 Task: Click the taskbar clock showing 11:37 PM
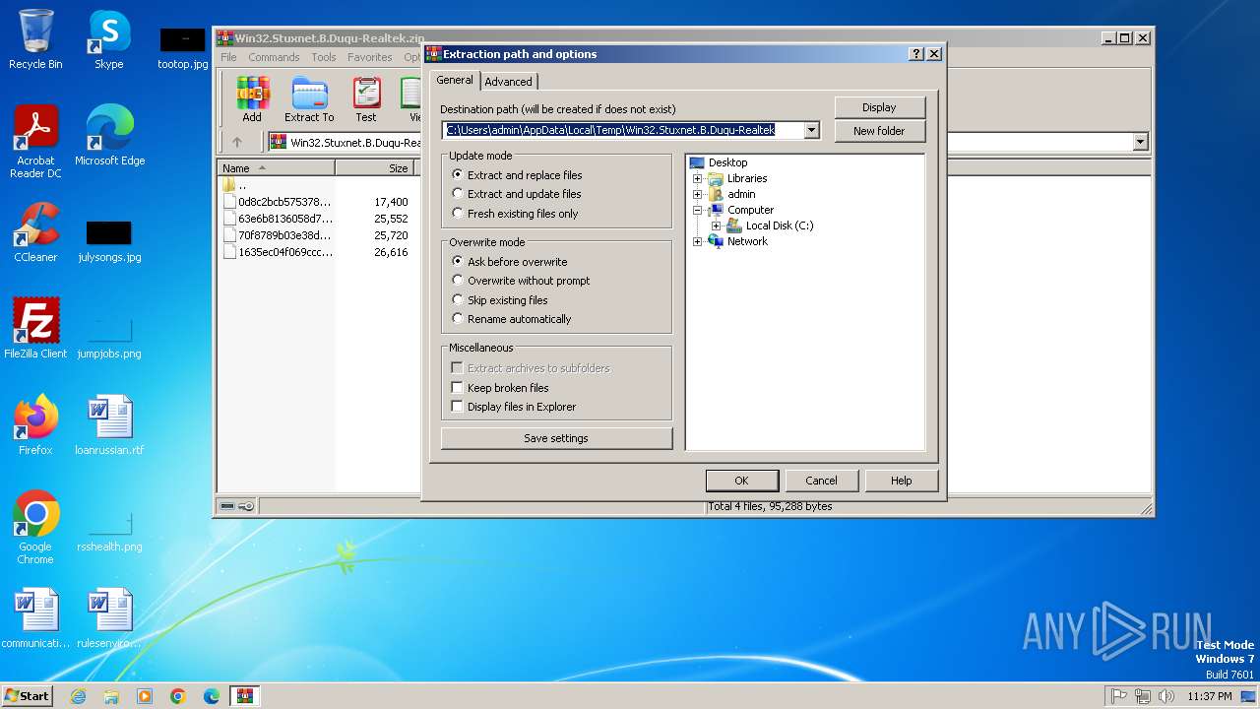pyautogui.click(x=1210, y=696)
